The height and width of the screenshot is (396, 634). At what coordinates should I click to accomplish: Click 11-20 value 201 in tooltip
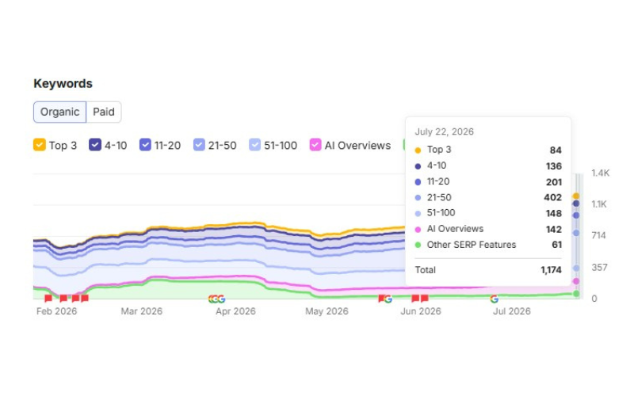pyautogui.click(x=553, y=182)
